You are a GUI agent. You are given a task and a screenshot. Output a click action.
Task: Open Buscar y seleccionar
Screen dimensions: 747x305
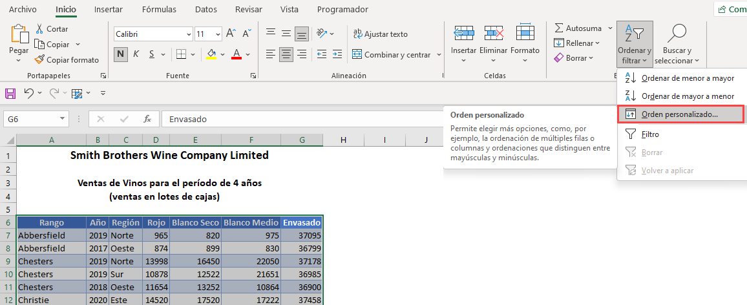tap(677, 44)
